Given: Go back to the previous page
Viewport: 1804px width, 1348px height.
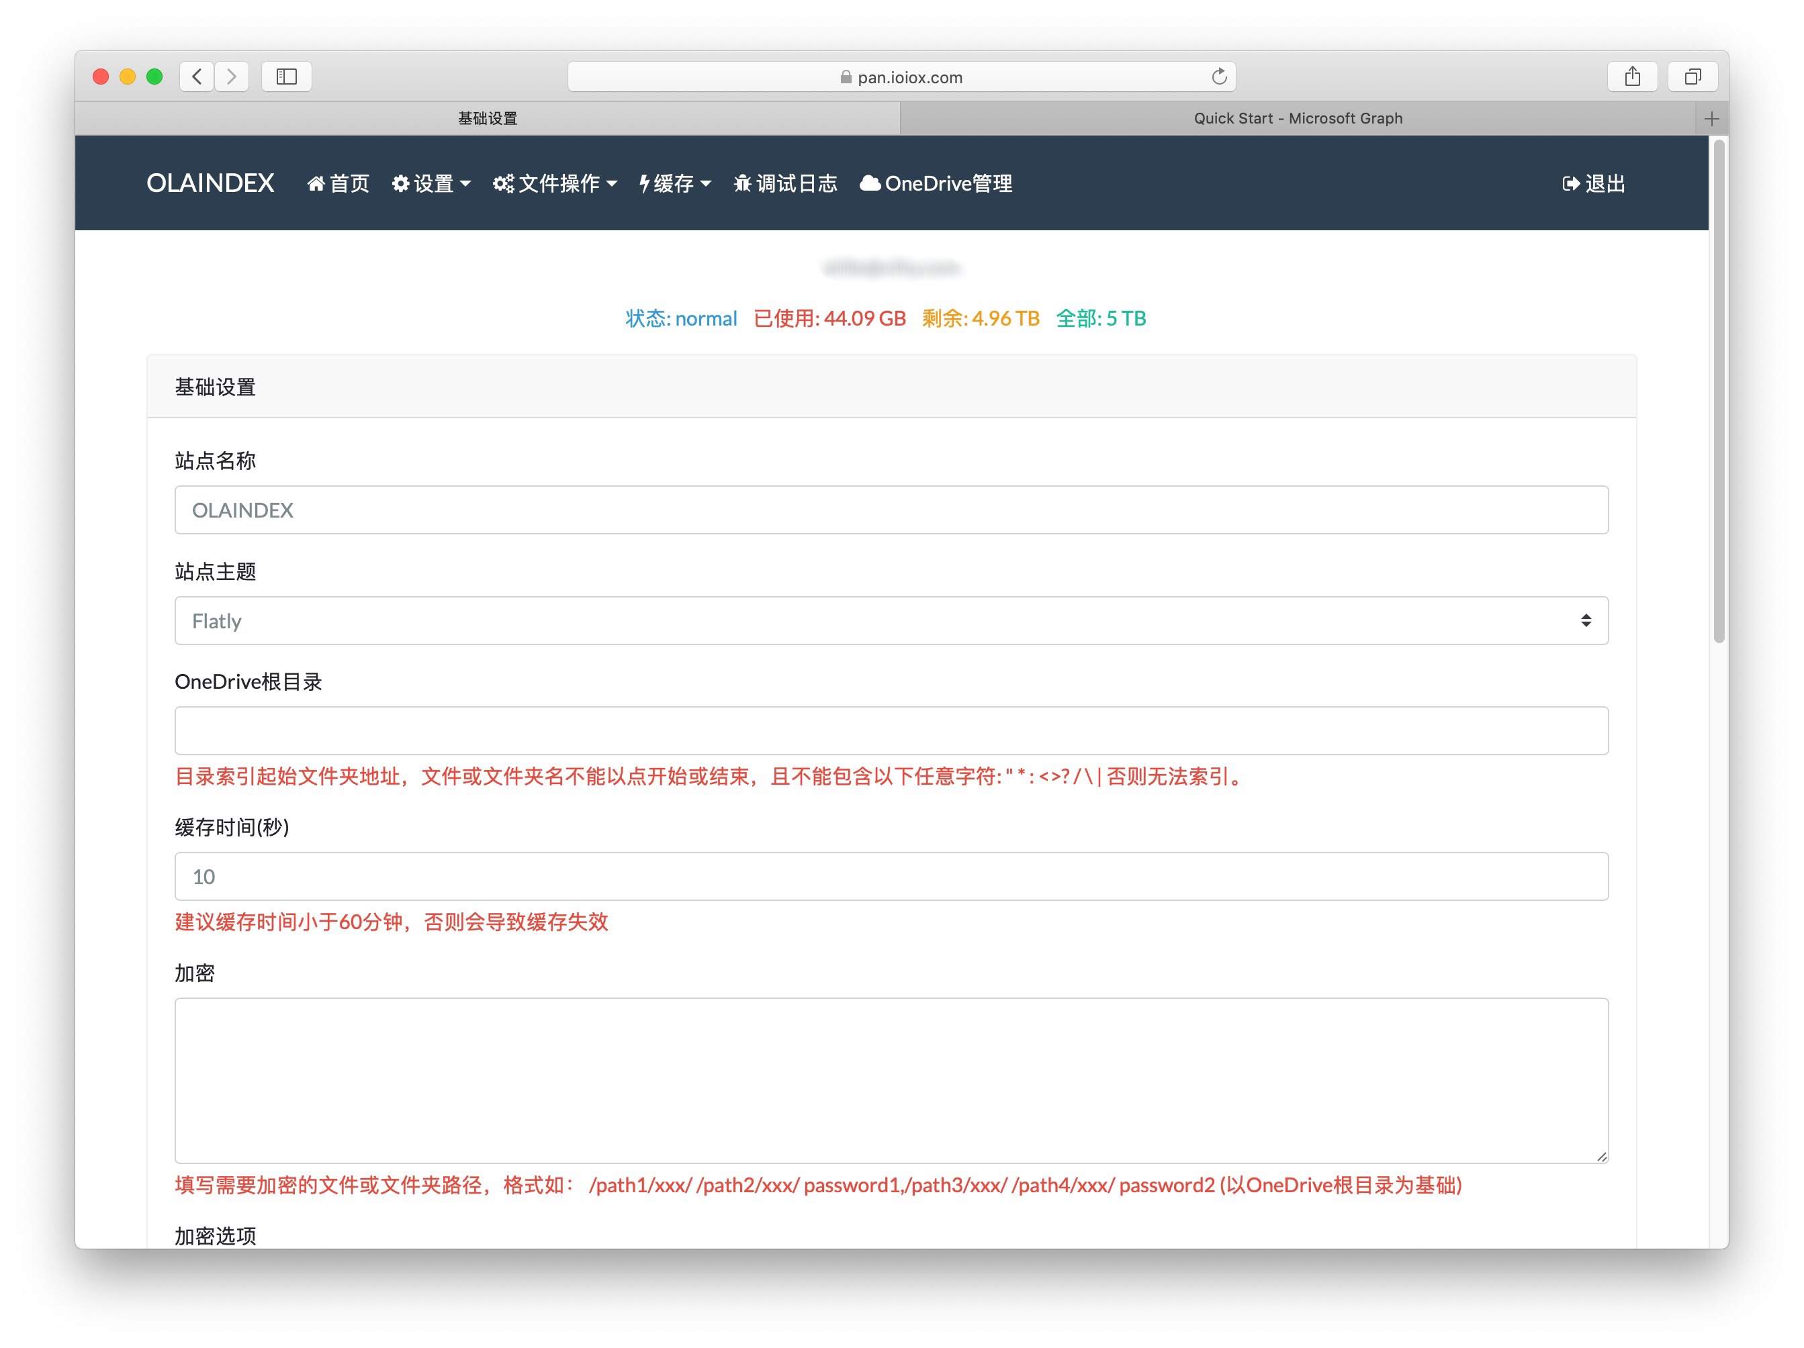Looking at the screenshot, I should pyautogui.click(x=197, y=77).
